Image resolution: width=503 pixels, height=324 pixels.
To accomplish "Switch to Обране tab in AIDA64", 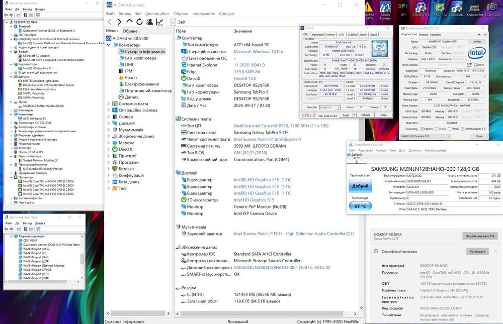I will (x=130, y=31).
